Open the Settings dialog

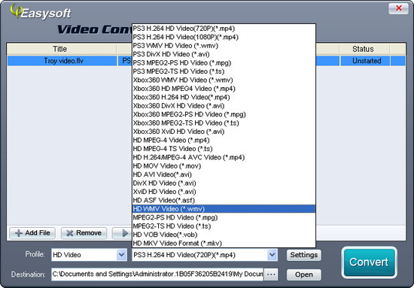(x=304, y=255)
